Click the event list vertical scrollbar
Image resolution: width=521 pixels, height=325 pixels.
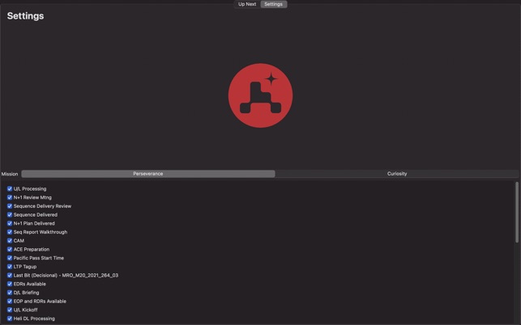click(x=517, y=213)
